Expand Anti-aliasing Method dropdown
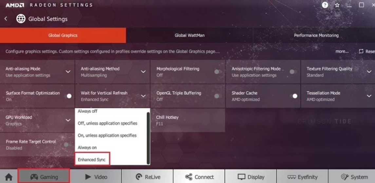This screenshot has width=375, height=183. coord(143,72)
